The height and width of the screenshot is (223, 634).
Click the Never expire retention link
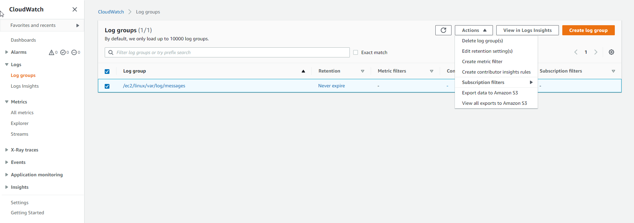coord(332,86)
